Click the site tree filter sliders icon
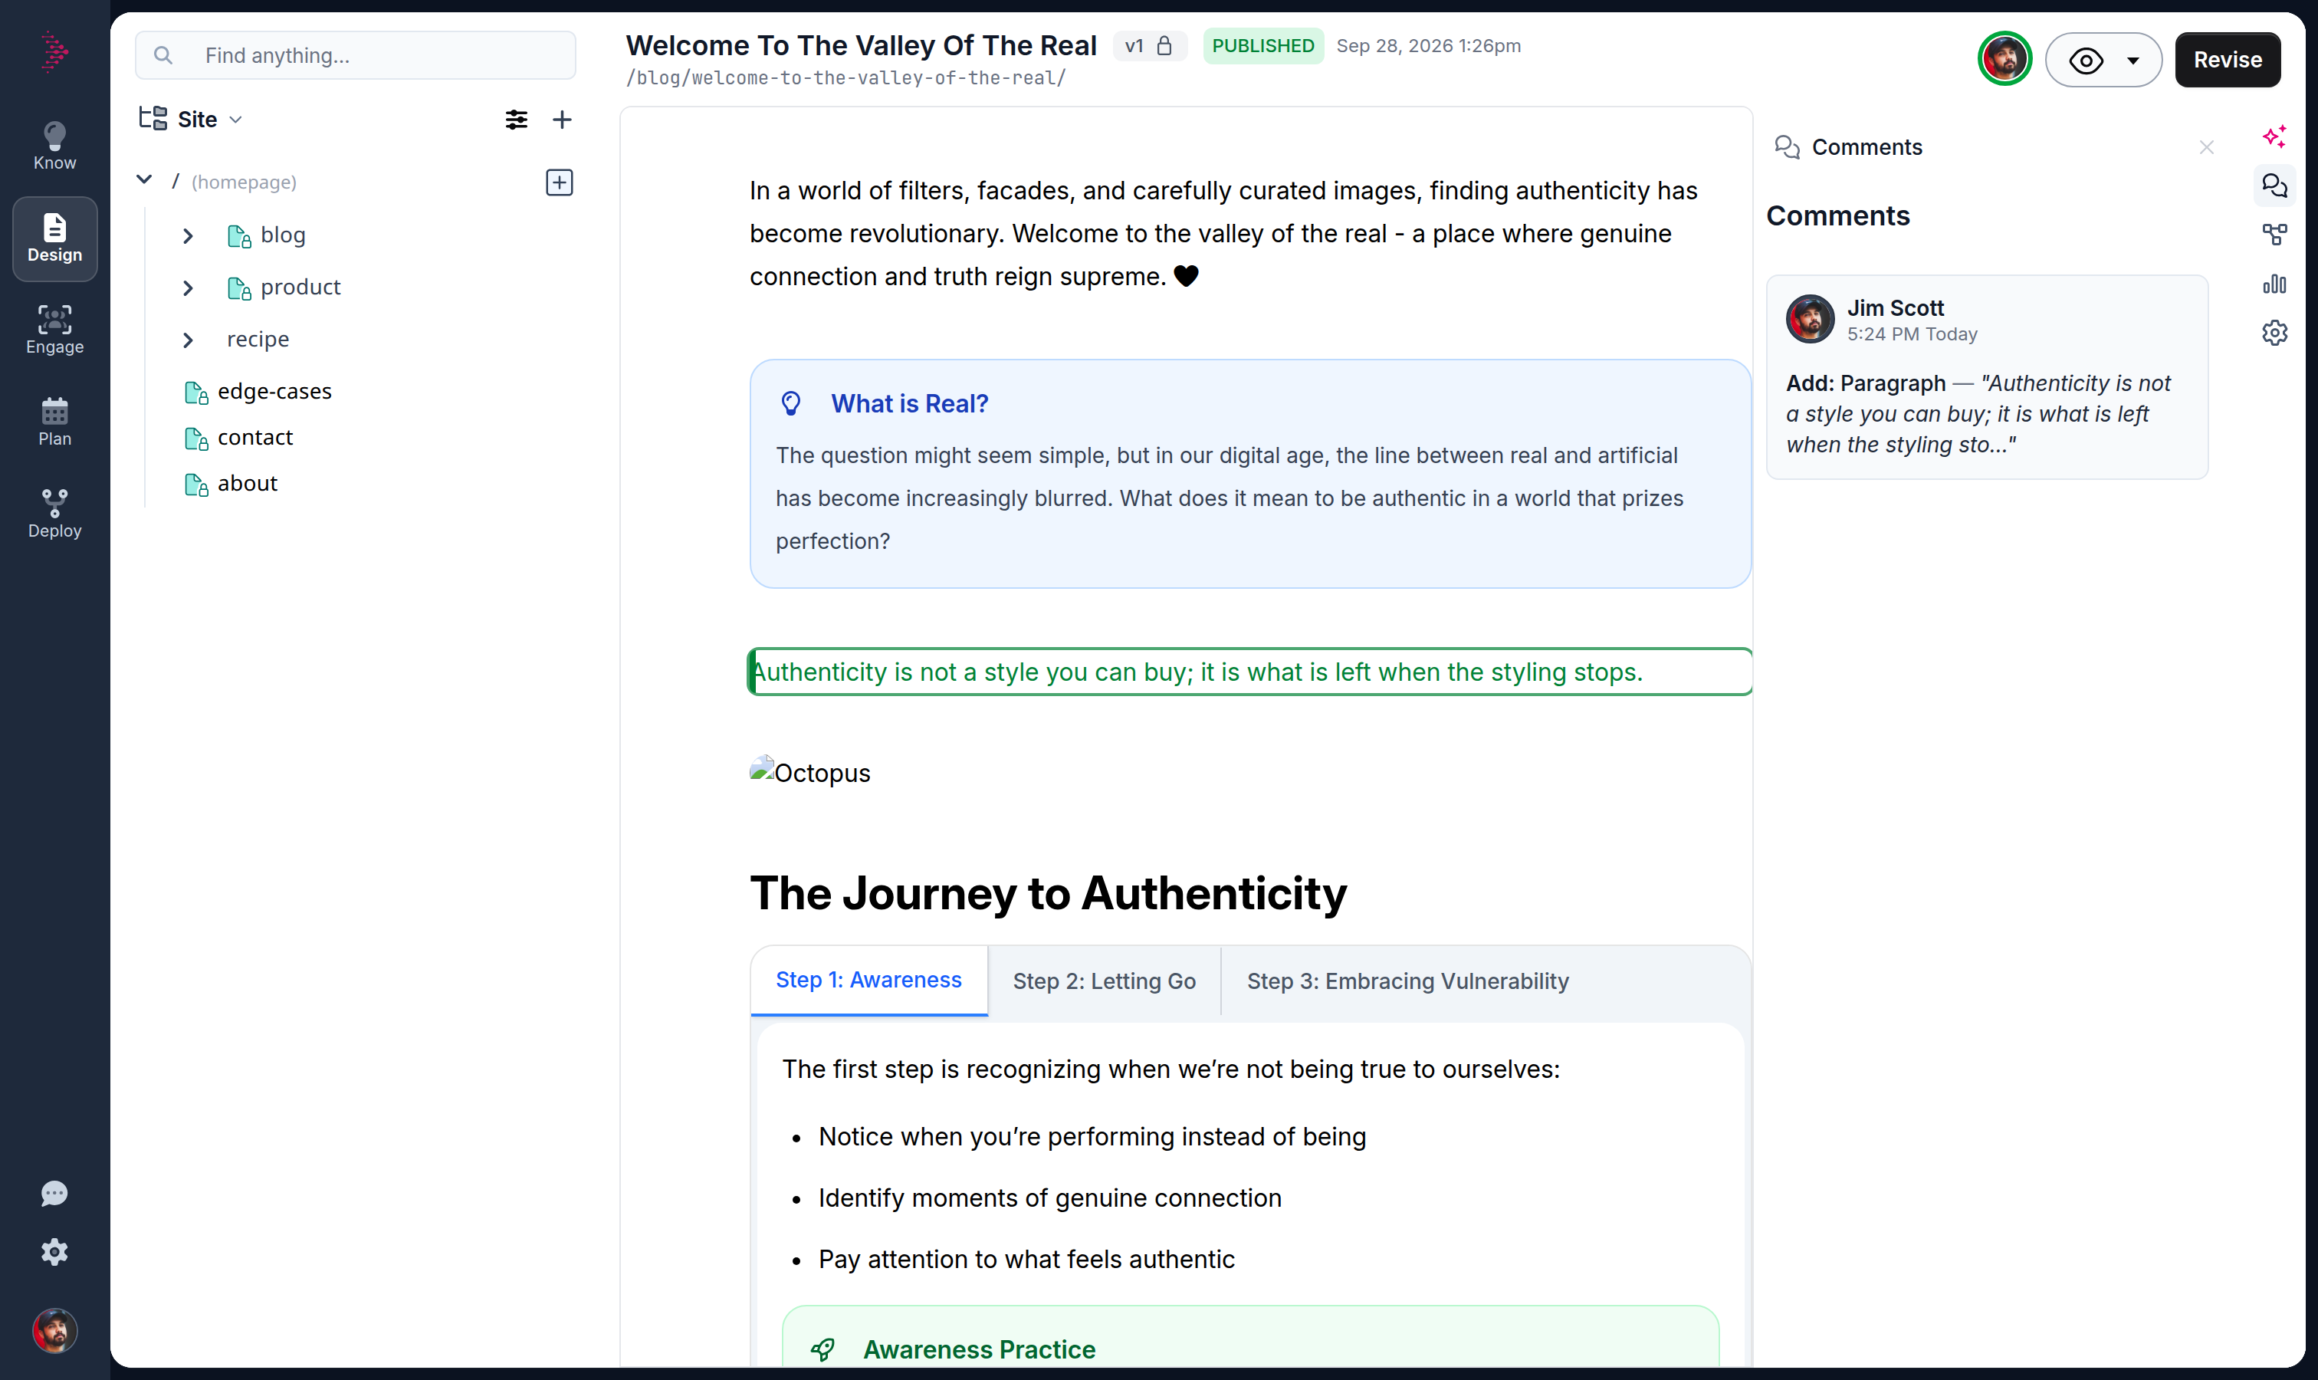 (x=516, y=119)
